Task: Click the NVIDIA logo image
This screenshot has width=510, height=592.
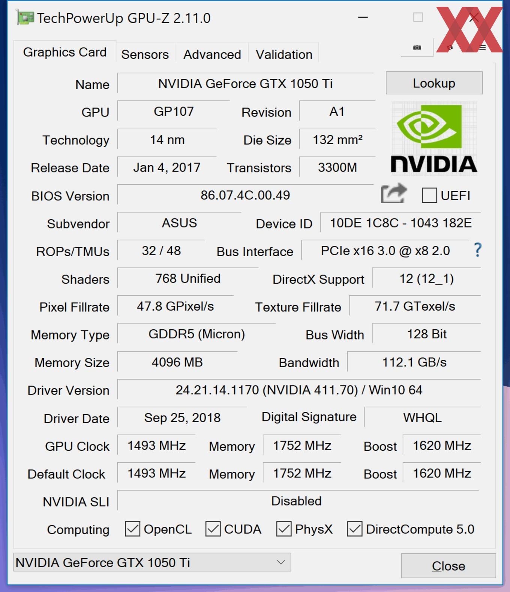Action: click(434, 138)
